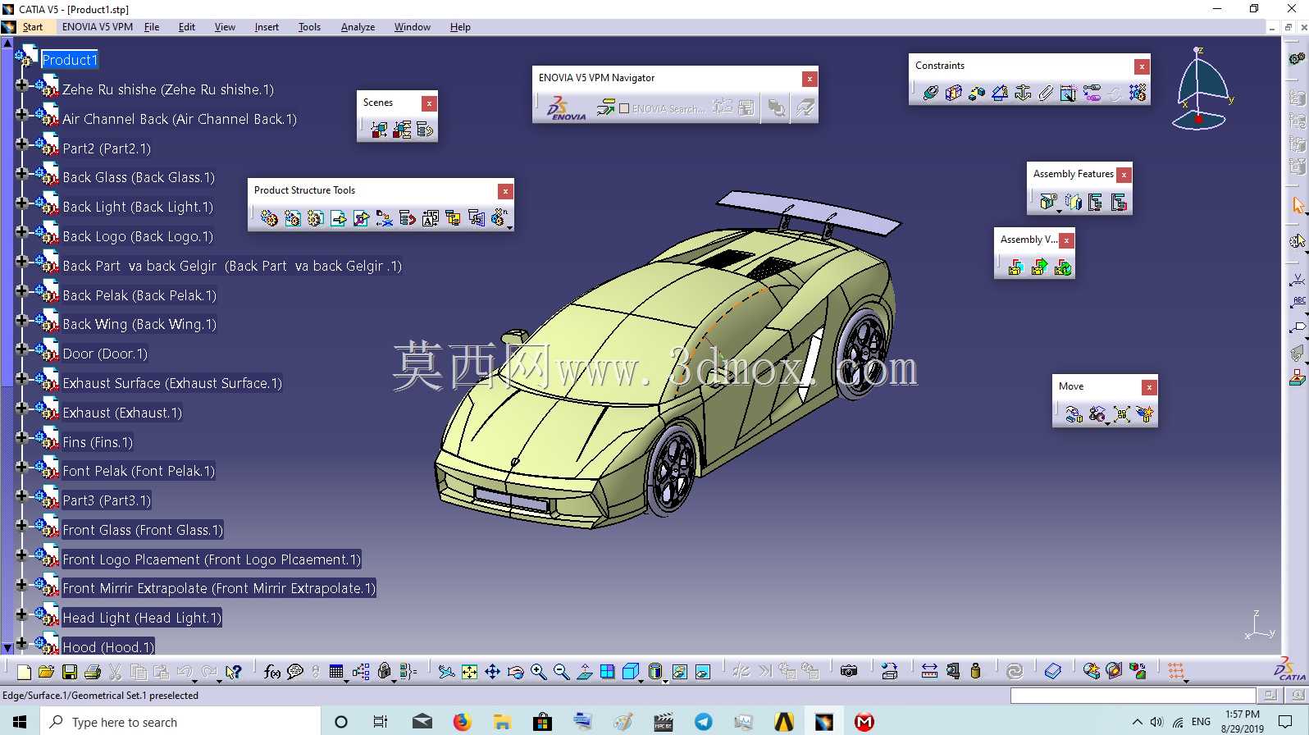Close the Constraints toolbar
The width and height of the screenshot is (1309, 735).
pyautogui.click(x=1142, y=66)
